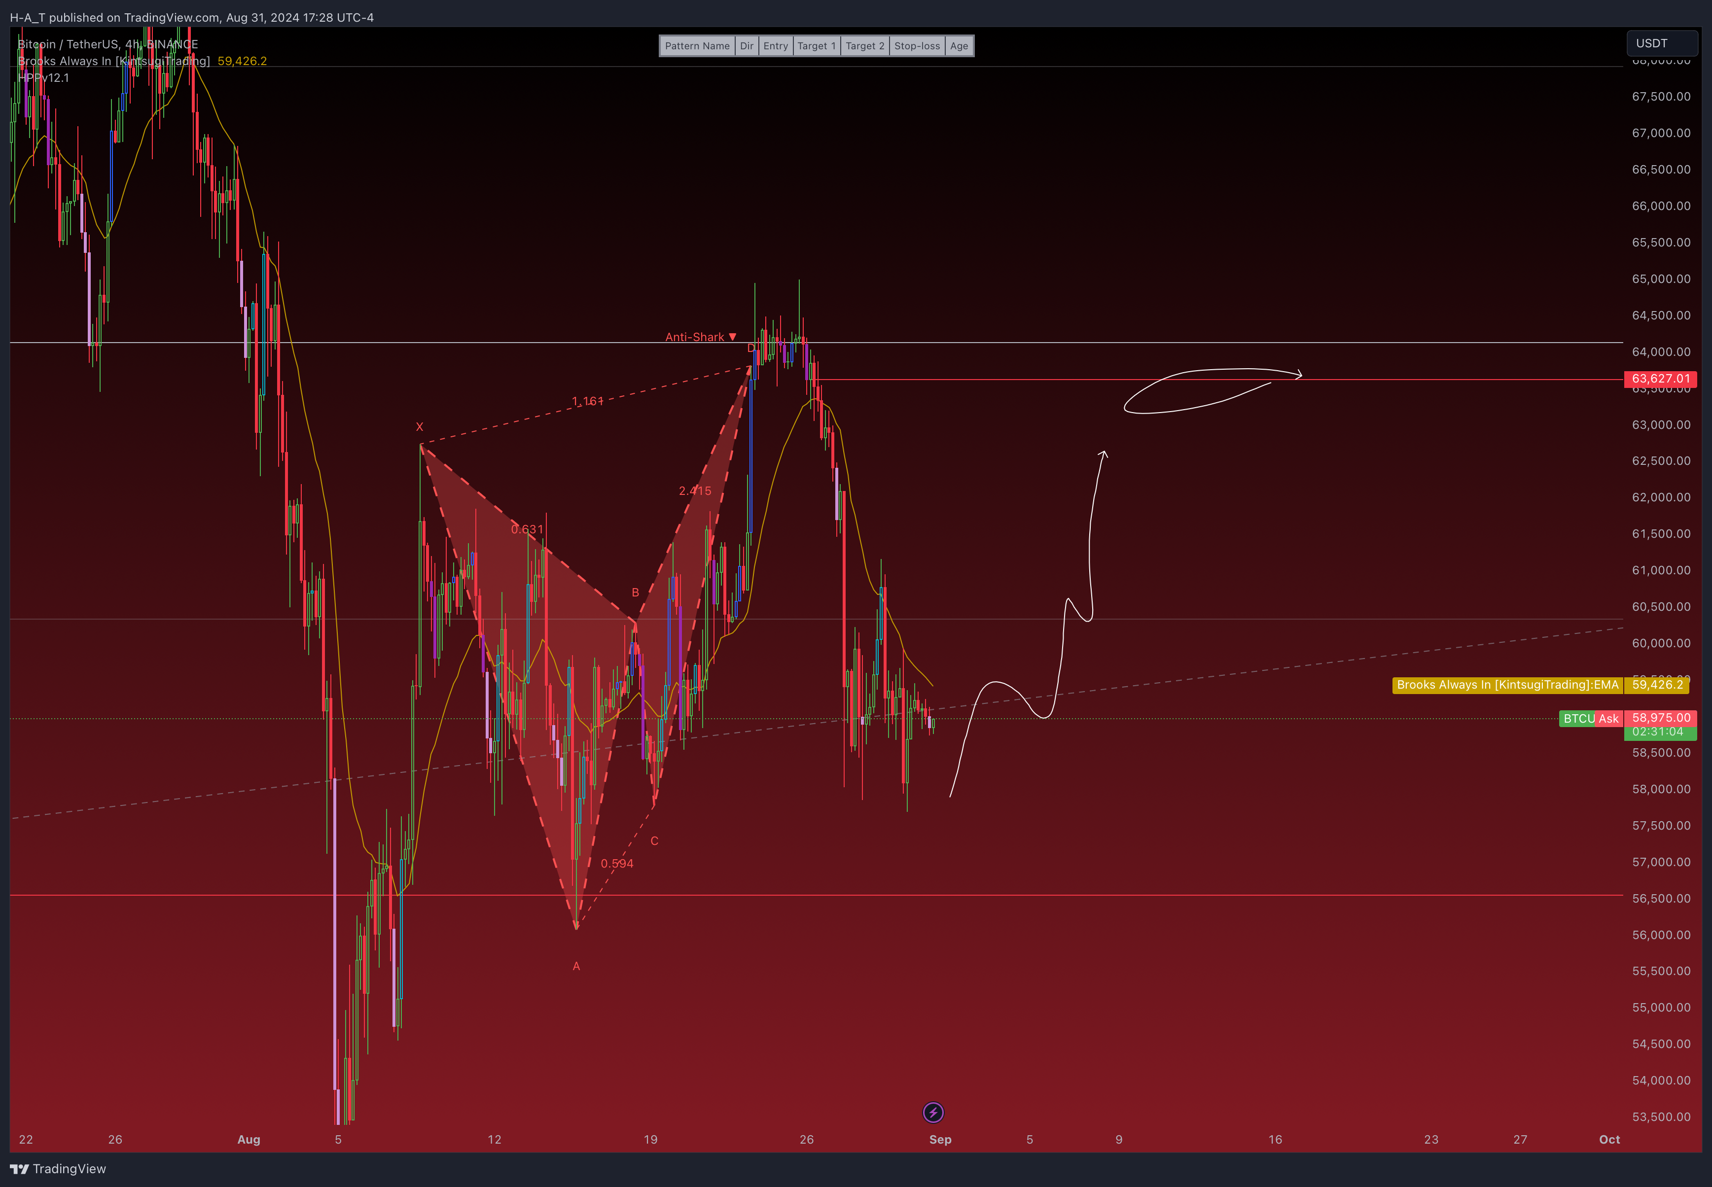Click the 56,500.00 price axis label
The width and height of the screenshot is (1712, 1187).
tap(1661, 899)
